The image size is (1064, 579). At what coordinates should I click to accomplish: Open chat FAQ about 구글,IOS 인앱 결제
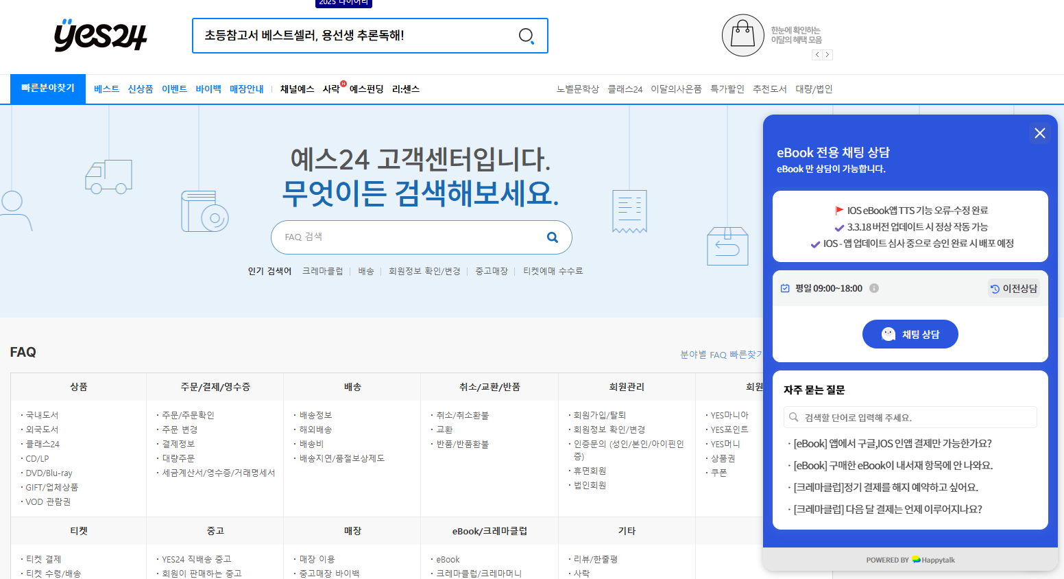point(893,443)
